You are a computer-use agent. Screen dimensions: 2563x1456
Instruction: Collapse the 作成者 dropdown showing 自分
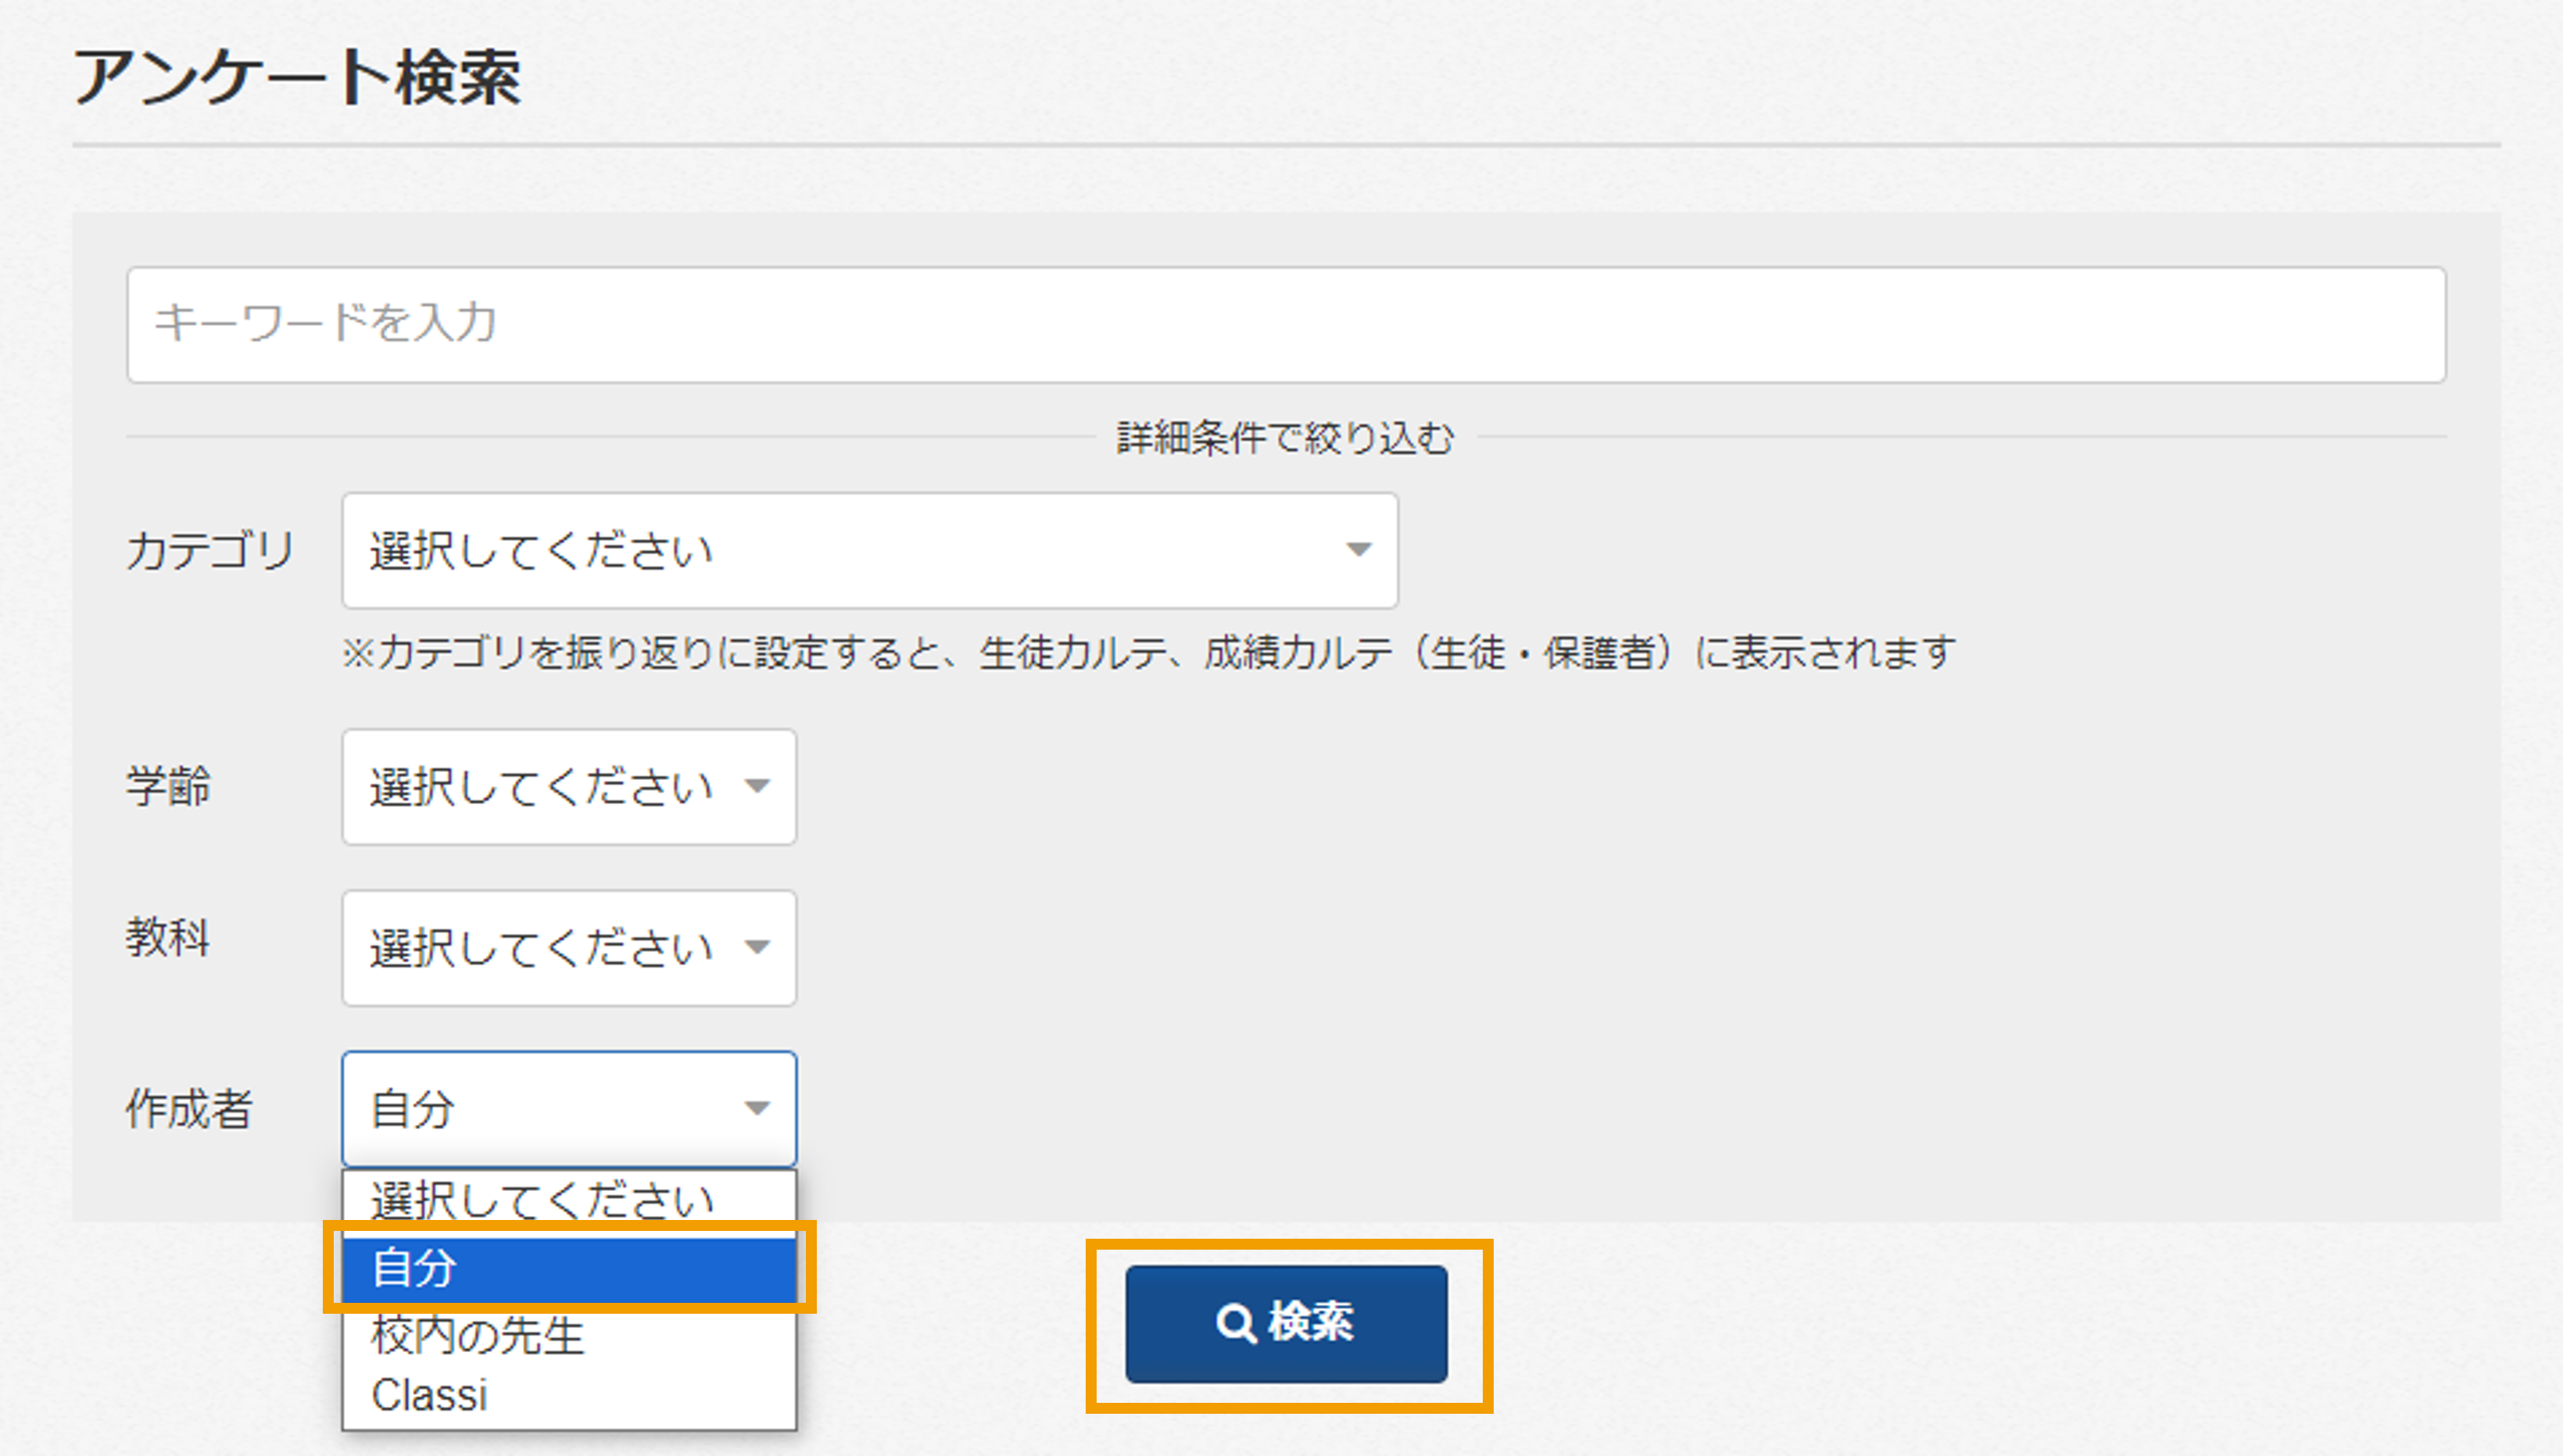569,1109
